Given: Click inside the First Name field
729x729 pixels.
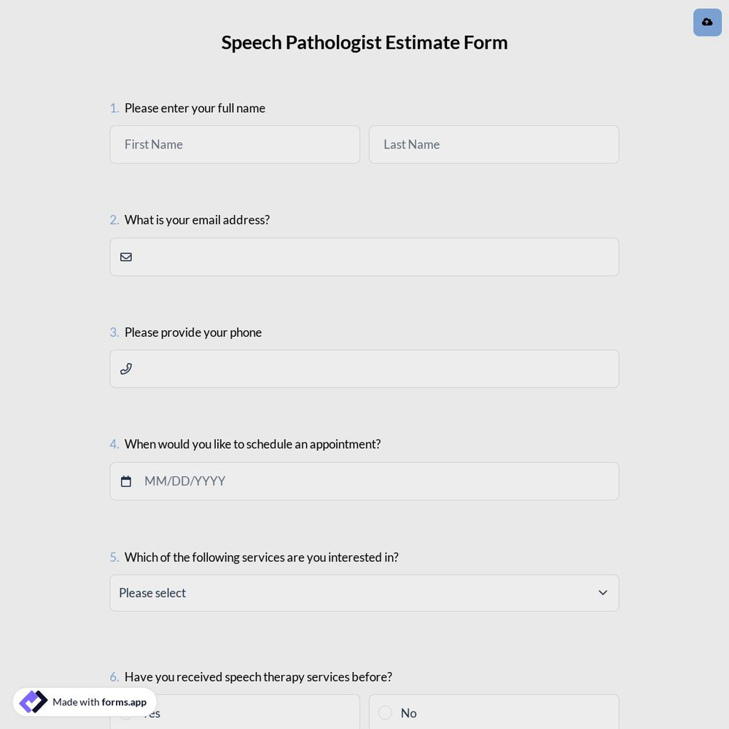Looking at the screenshot, I should coord(235,144).
